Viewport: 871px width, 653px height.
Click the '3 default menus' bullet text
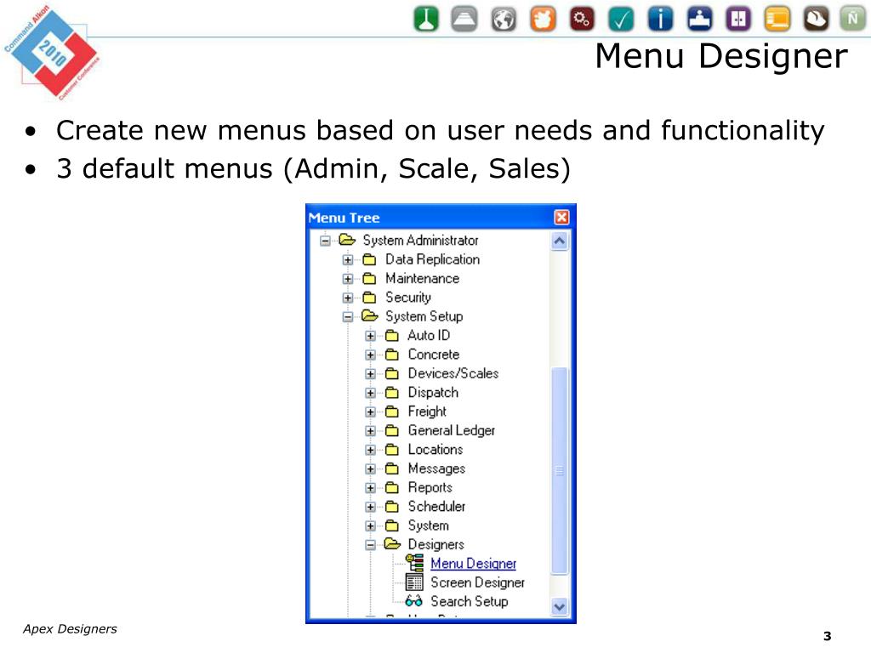(x=313, y=168)
